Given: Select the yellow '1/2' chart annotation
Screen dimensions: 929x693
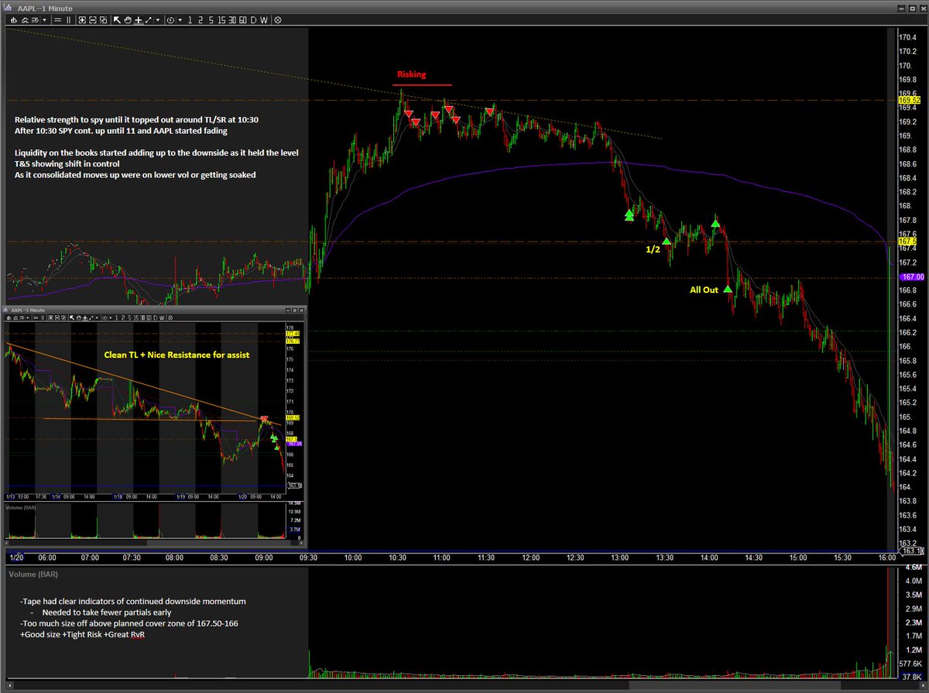Looking at the screenshot, I should (x=653, y=249).
